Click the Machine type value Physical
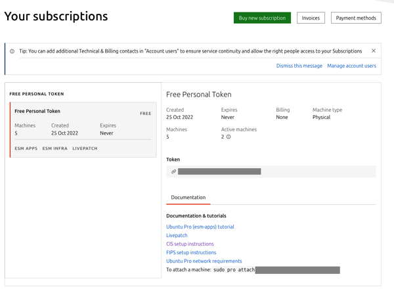The height and width of the screenshot is (293, 394). tap(321, 118)
